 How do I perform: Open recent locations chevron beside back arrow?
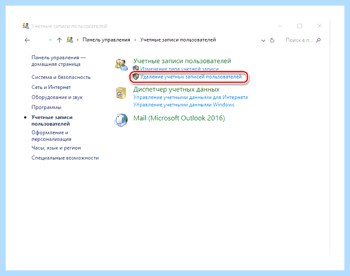[50, 40]
